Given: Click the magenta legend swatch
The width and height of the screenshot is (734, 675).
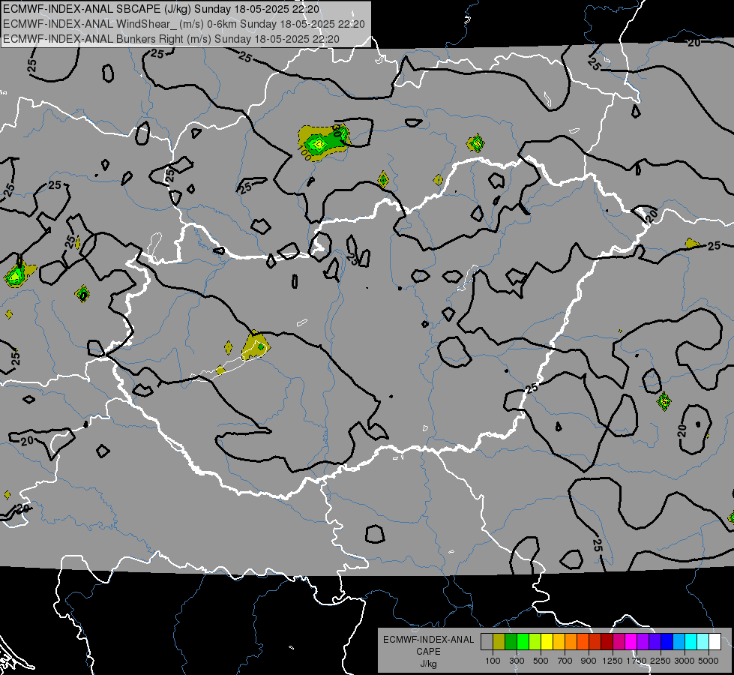Looking at the screenshot, I should [631, 641].
